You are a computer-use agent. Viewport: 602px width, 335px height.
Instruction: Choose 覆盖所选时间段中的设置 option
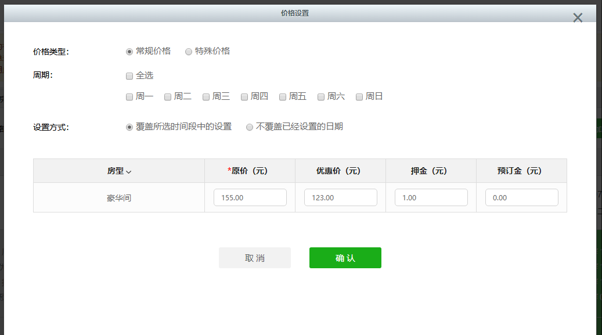tap(129, 127)
